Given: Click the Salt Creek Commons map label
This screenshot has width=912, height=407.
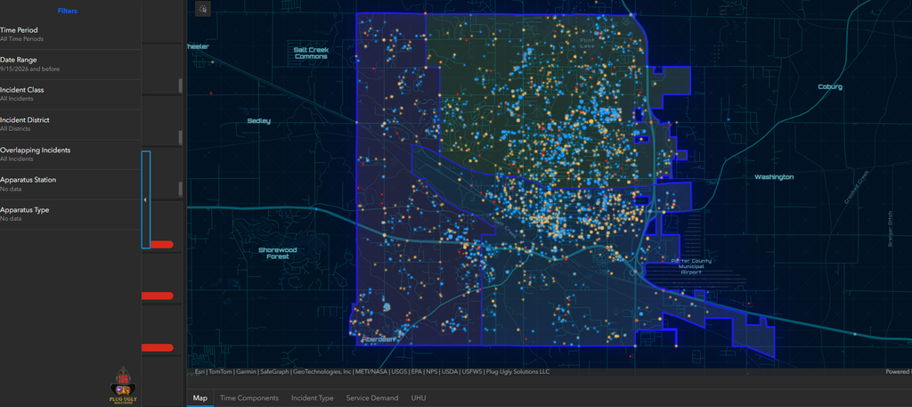Looking at the screenshot, I should (311, 53).
